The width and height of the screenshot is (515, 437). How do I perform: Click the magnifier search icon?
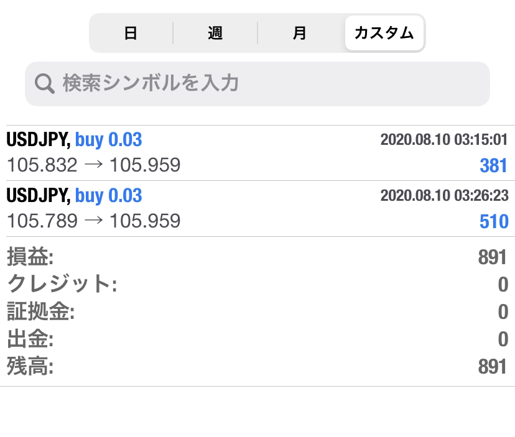45,84
